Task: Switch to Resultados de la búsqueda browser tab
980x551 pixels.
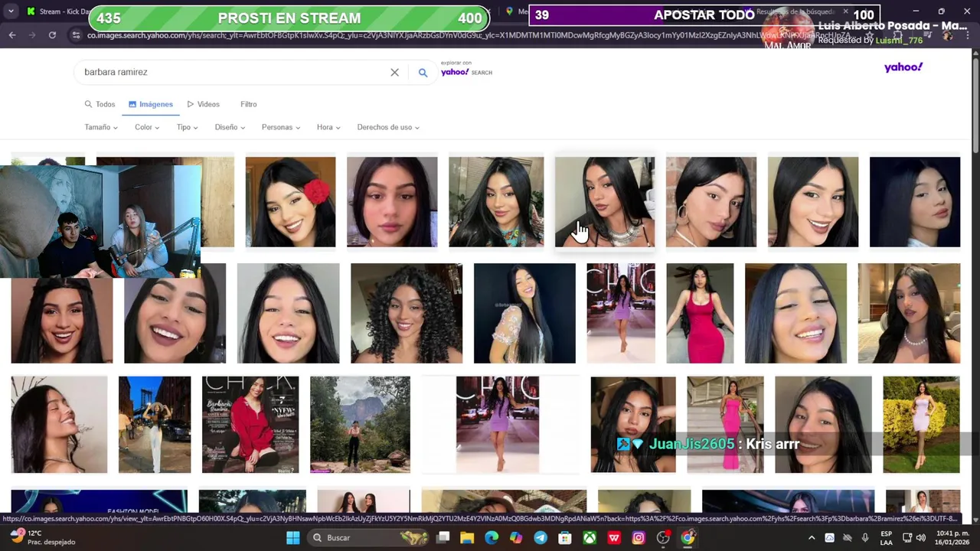Action: coord(792,11)
